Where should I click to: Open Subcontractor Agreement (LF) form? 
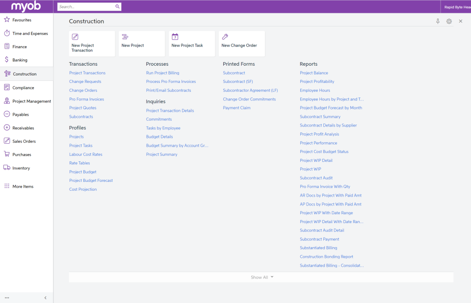(x=250, y=90)
